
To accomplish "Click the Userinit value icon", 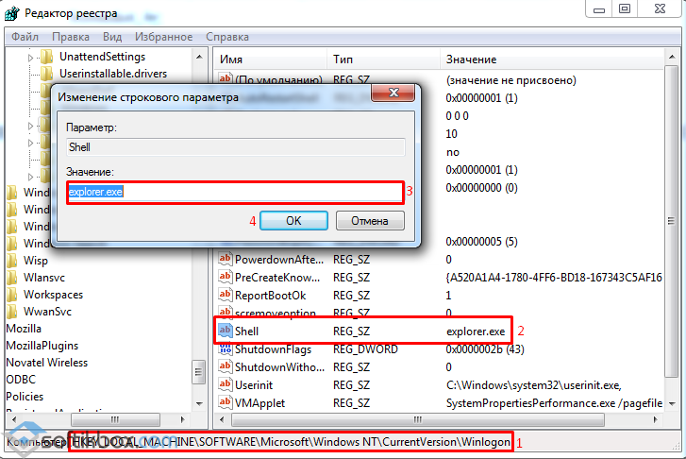I will pyautogui.click(x=226, y=385).
